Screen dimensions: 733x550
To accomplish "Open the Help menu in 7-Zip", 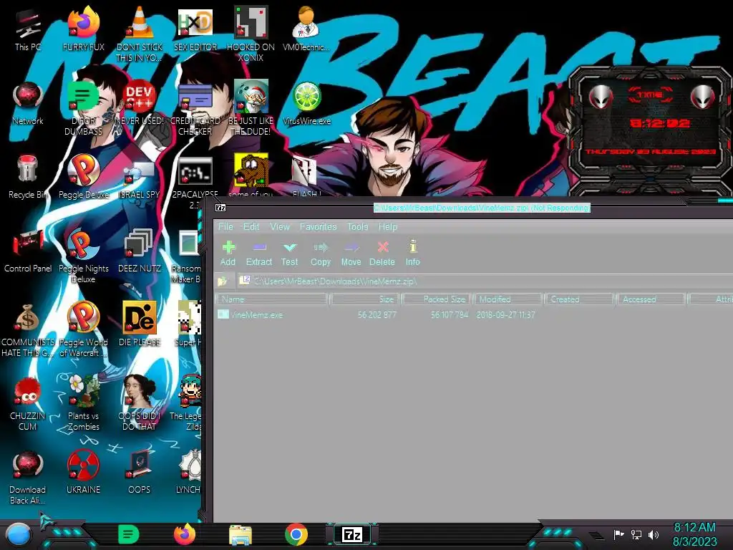I will (x=387, y=227).
